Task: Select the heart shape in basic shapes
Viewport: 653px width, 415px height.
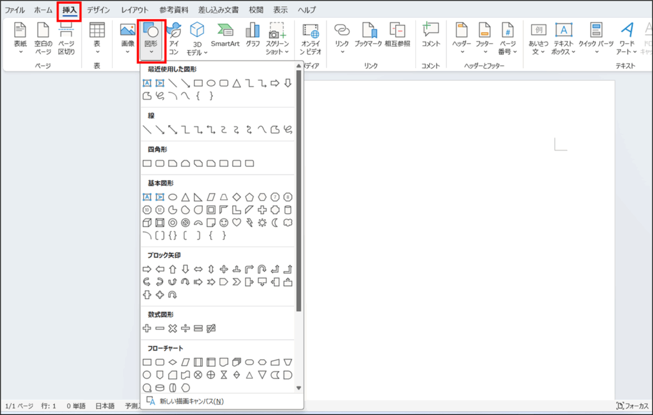Action: tap(236, 222)
